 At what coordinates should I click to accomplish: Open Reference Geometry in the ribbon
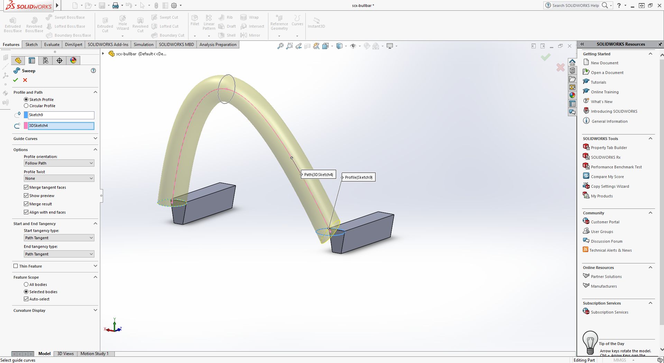tap(279, 23)
